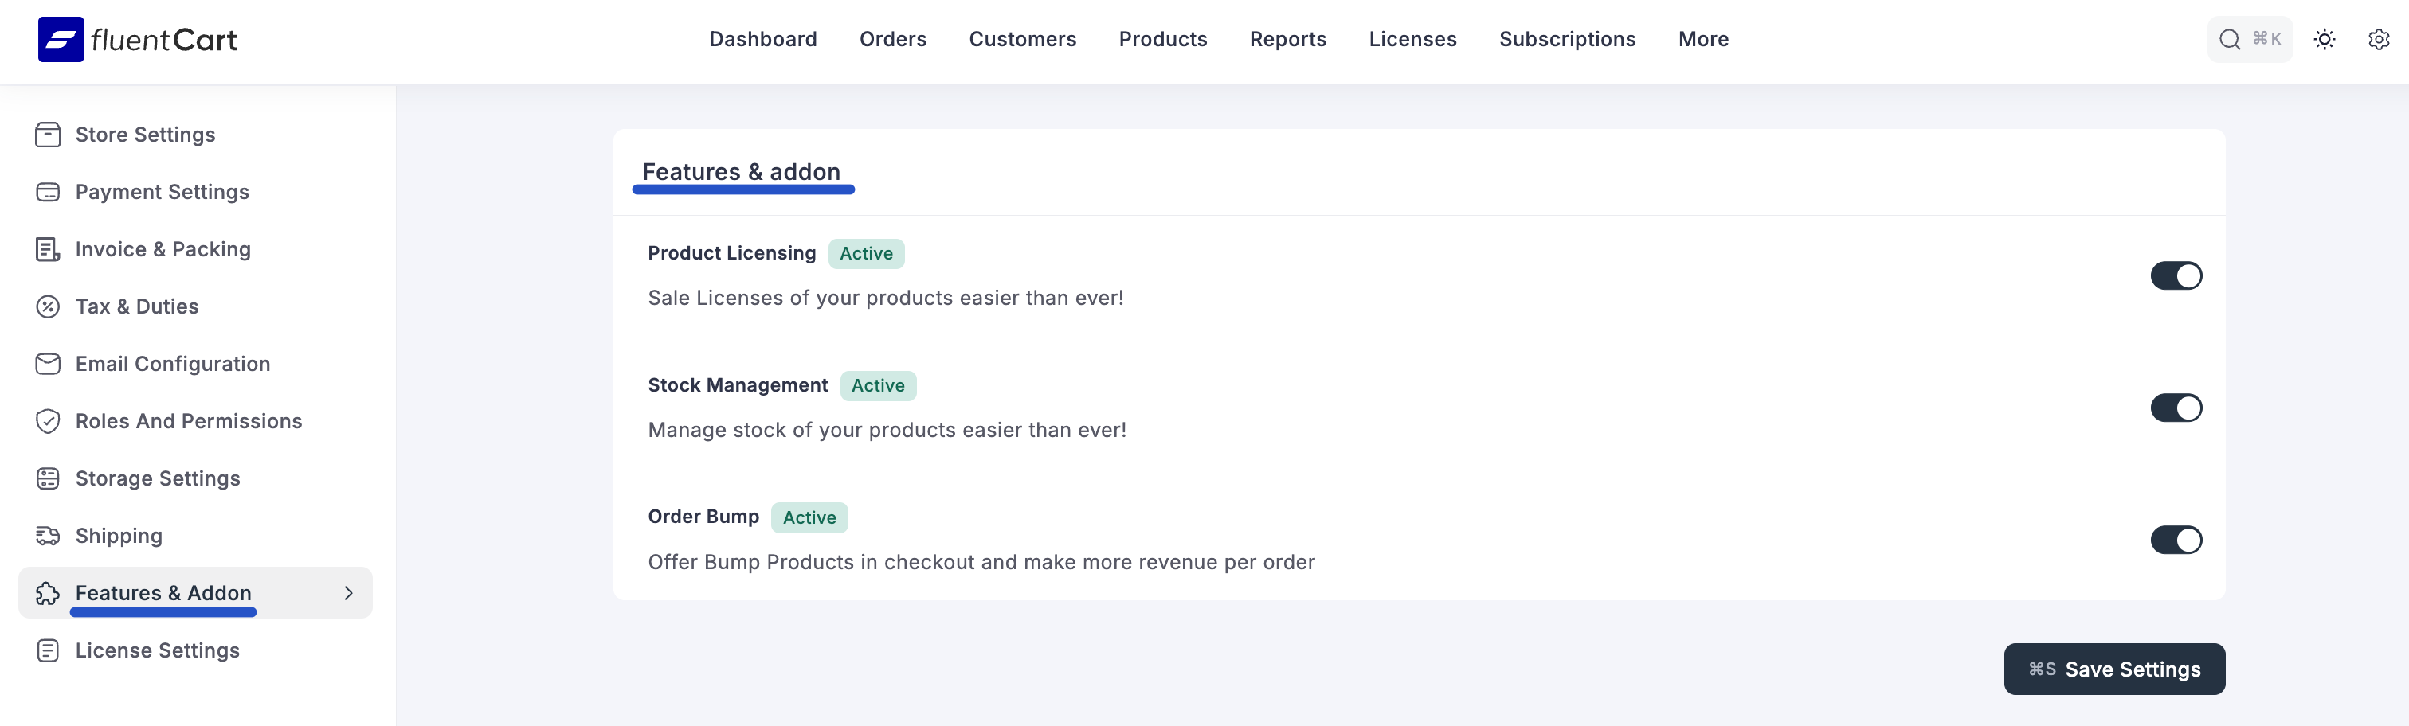Open Tax & Duties via the percent icon
2409x726 pixels.
[x=49, y=306]
